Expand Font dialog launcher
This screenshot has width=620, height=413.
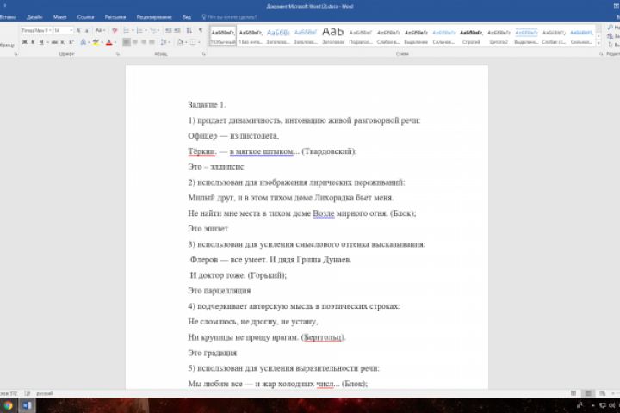pyautogui.click(x=118, y=53)
